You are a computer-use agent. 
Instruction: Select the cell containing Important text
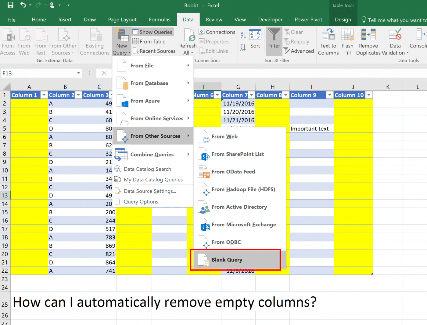point(311,129)
